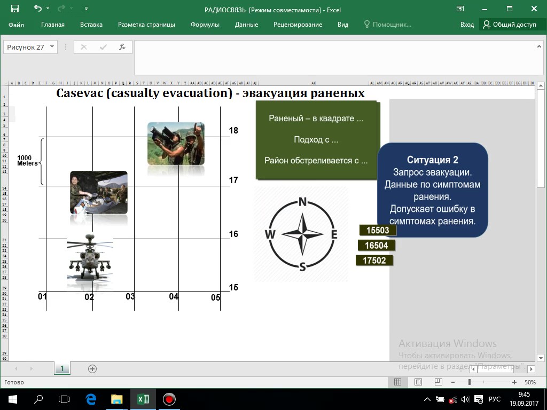Viewport: 547px width, 410px height.
Task: Expand the formula bar chevron
Action: pos(539,46)
